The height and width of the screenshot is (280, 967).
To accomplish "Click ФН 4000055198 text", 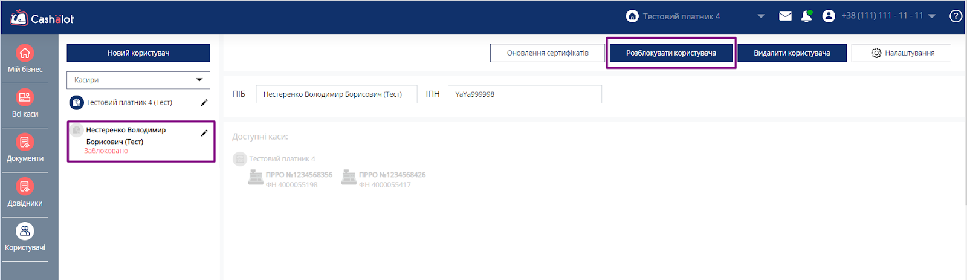I will (x=291, y=185).
